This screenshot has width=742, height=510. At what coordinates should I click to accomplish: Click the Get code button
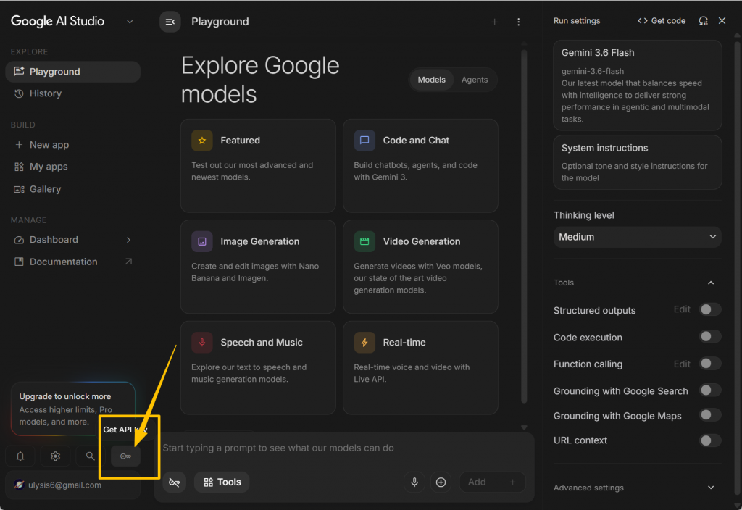pyautogui.click(x=661, y=21)
